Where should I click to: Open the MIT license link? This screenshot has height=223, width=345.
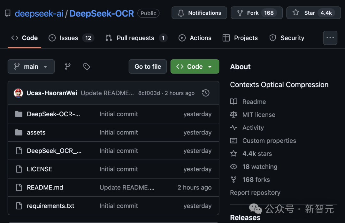pyautogui.click(x=259, y=115)
